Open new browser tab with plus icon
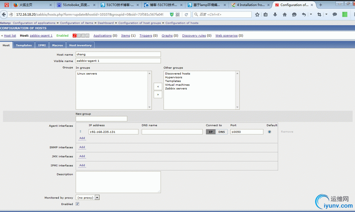Viewport: 355px width, 212px height. (x=321, y=5)
